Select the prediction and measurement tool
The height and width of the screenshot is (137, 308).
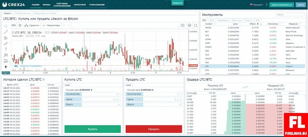(6, 61)
